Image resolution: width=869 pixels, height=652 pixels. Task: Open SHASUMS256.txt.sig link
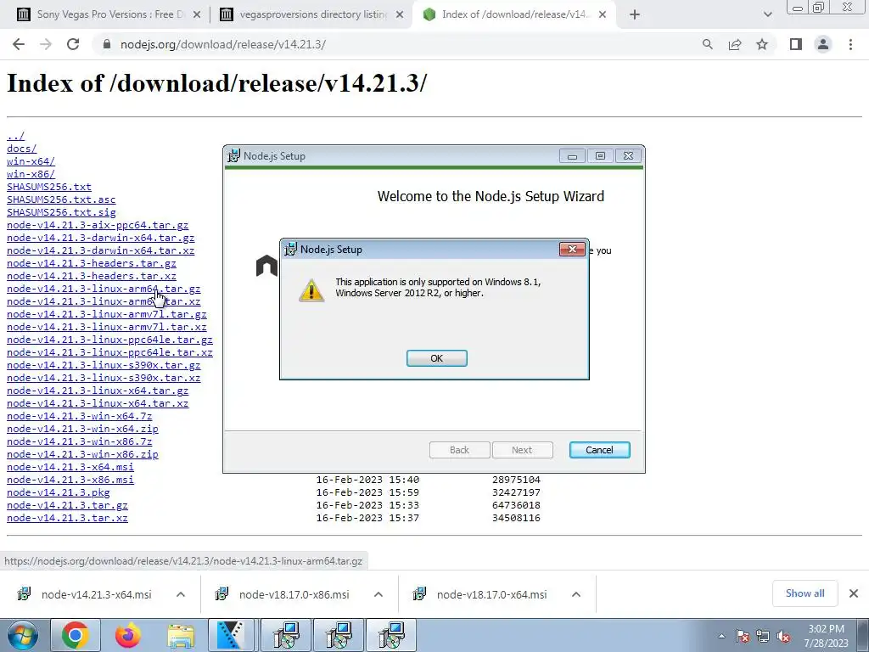(61, 212)
